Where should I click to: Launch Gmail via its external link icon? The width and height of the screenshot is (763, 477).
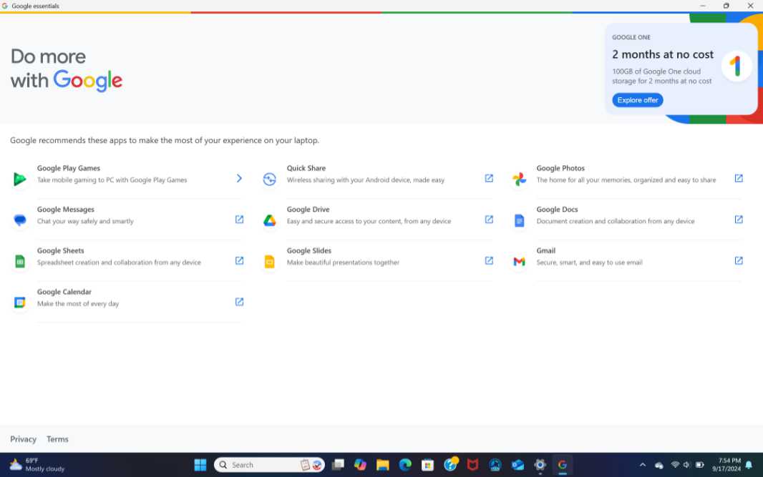click(739, 261)
